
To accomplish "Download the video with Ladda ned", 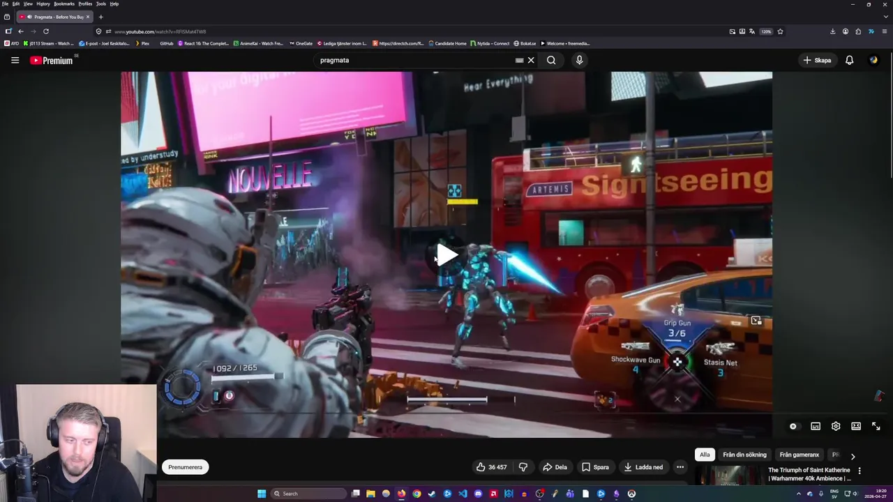I will [x=643, y=467].
